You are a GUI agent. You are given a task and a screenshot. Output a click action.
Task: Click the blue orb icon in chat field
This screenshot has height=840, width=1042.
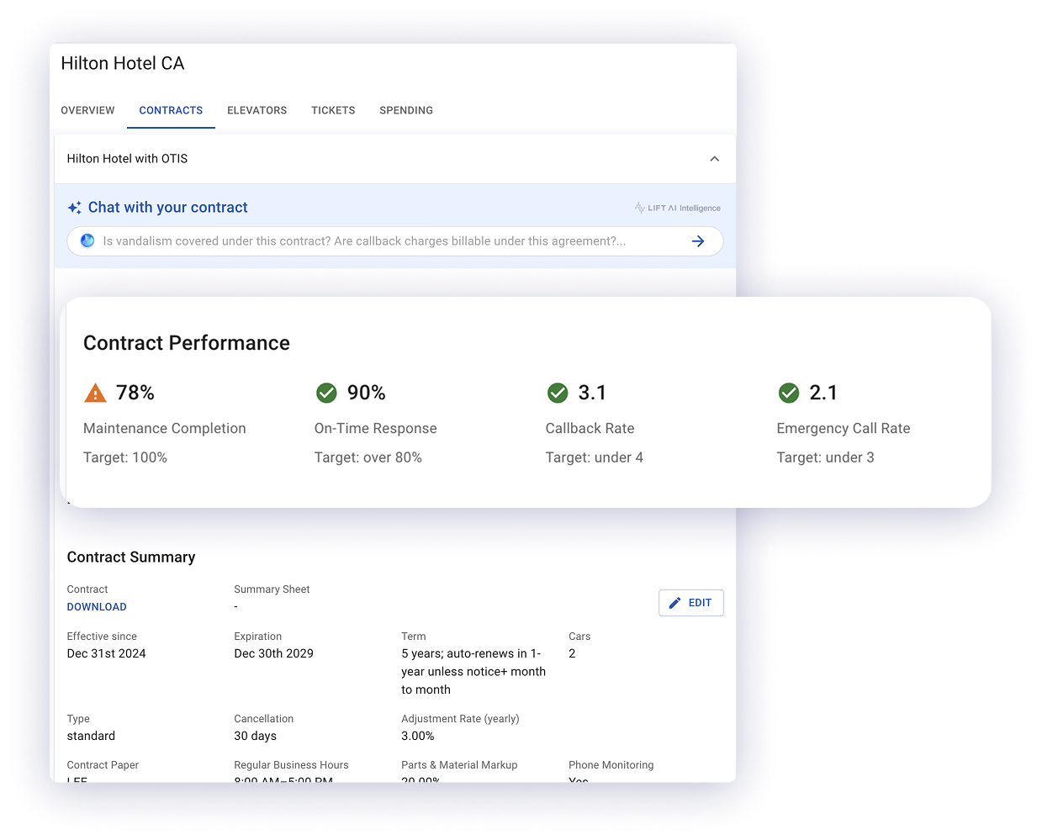point(87,240)
